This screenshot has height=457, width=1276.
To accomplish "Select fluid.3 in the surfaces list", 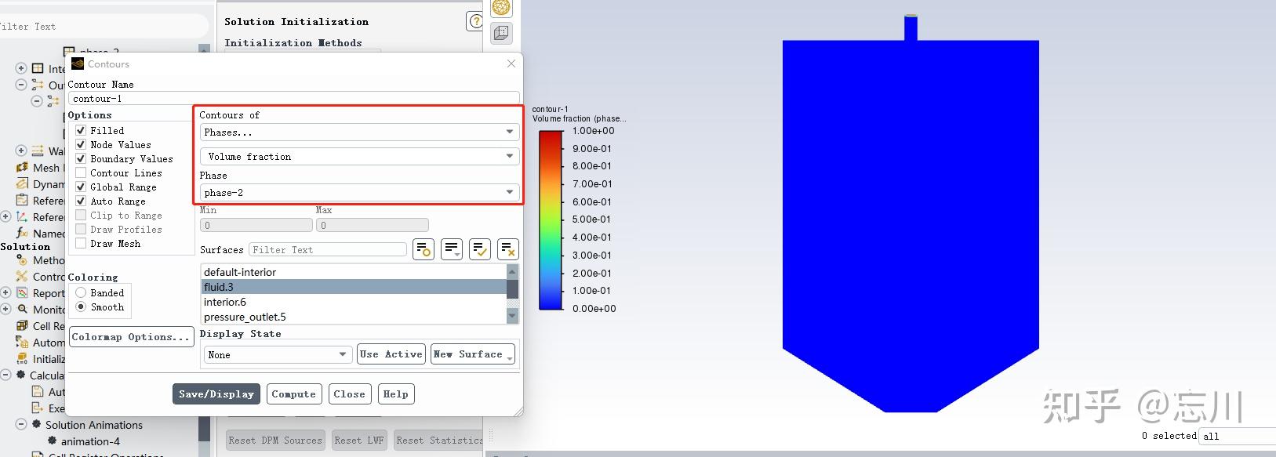I will coord(354,287).
